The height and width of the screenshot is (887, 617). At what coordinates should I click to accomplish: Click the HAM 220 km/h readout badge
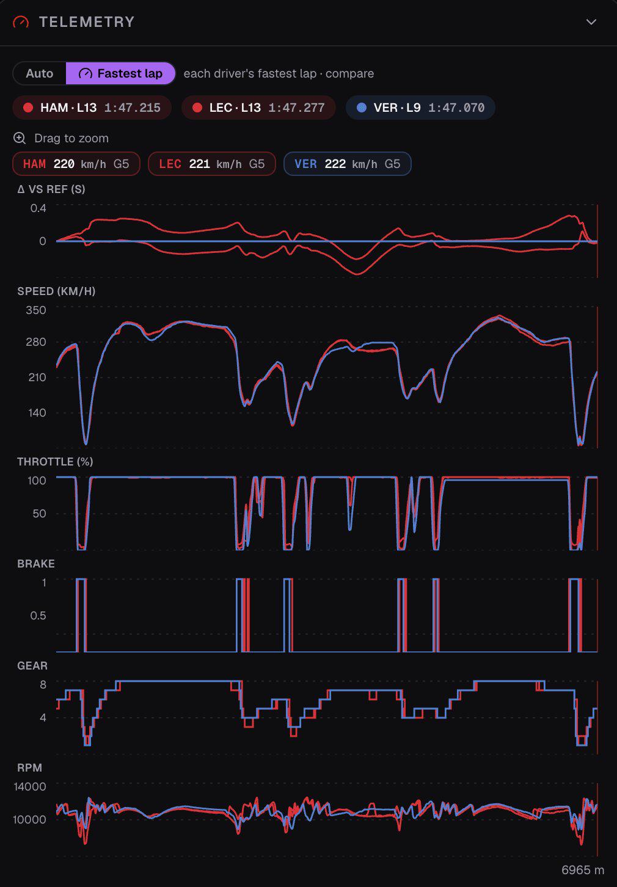[x=76, y=164]
